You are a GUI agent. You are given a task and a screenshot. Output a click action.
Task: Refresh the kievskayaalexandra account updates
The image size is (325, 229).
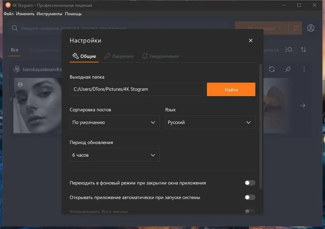[x=272, y=69]
